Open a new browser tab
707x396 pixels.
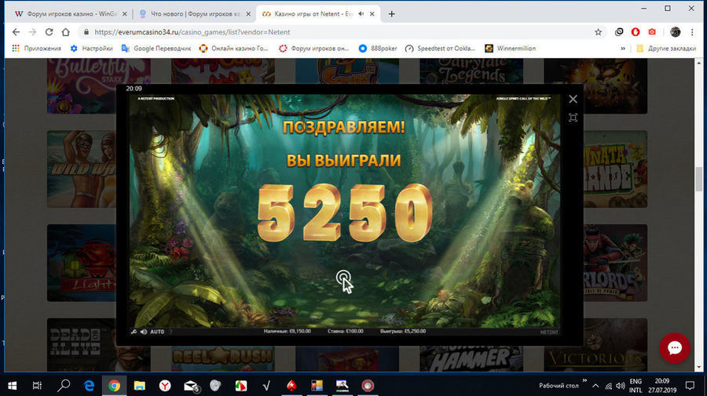coord(391,14)
